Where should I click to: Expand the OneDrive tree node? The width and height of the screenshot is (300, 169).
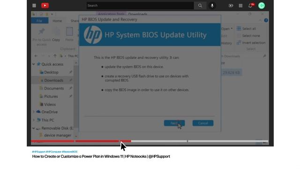(x=34, y=112)
